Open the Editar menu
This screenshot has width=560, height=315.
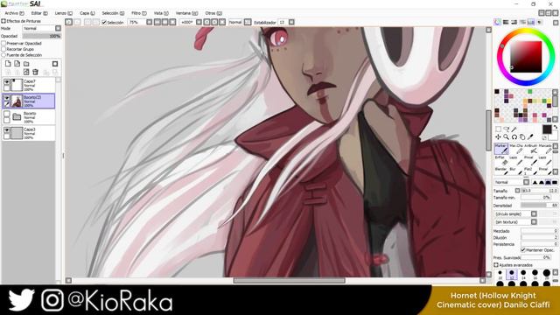pos(38,13)
